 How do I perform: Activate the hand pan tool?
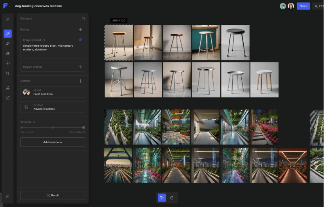pos(172,198)
